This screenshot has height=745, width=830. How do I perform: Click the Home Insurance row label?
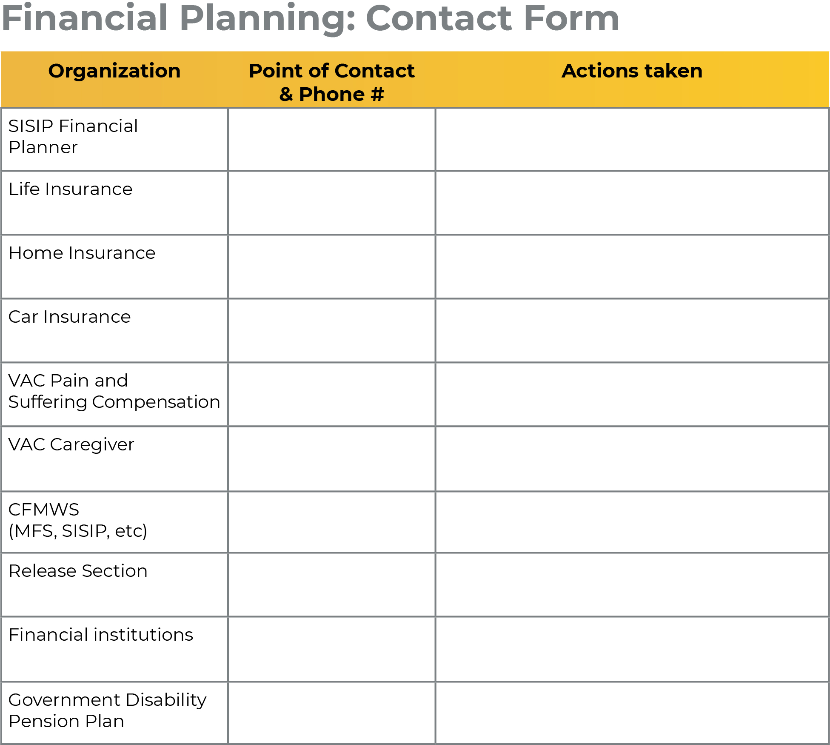82,253
